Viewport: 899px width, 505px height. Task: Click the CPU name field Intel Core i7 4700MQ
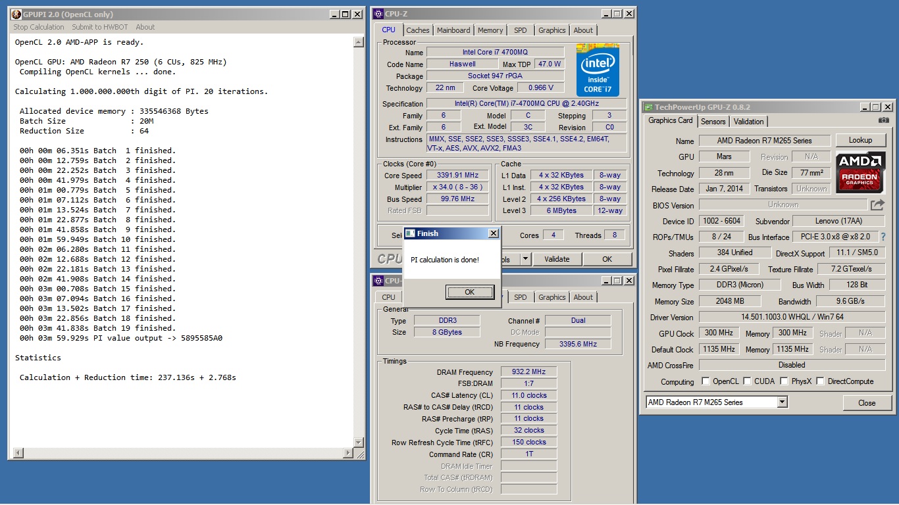[495, 52]
